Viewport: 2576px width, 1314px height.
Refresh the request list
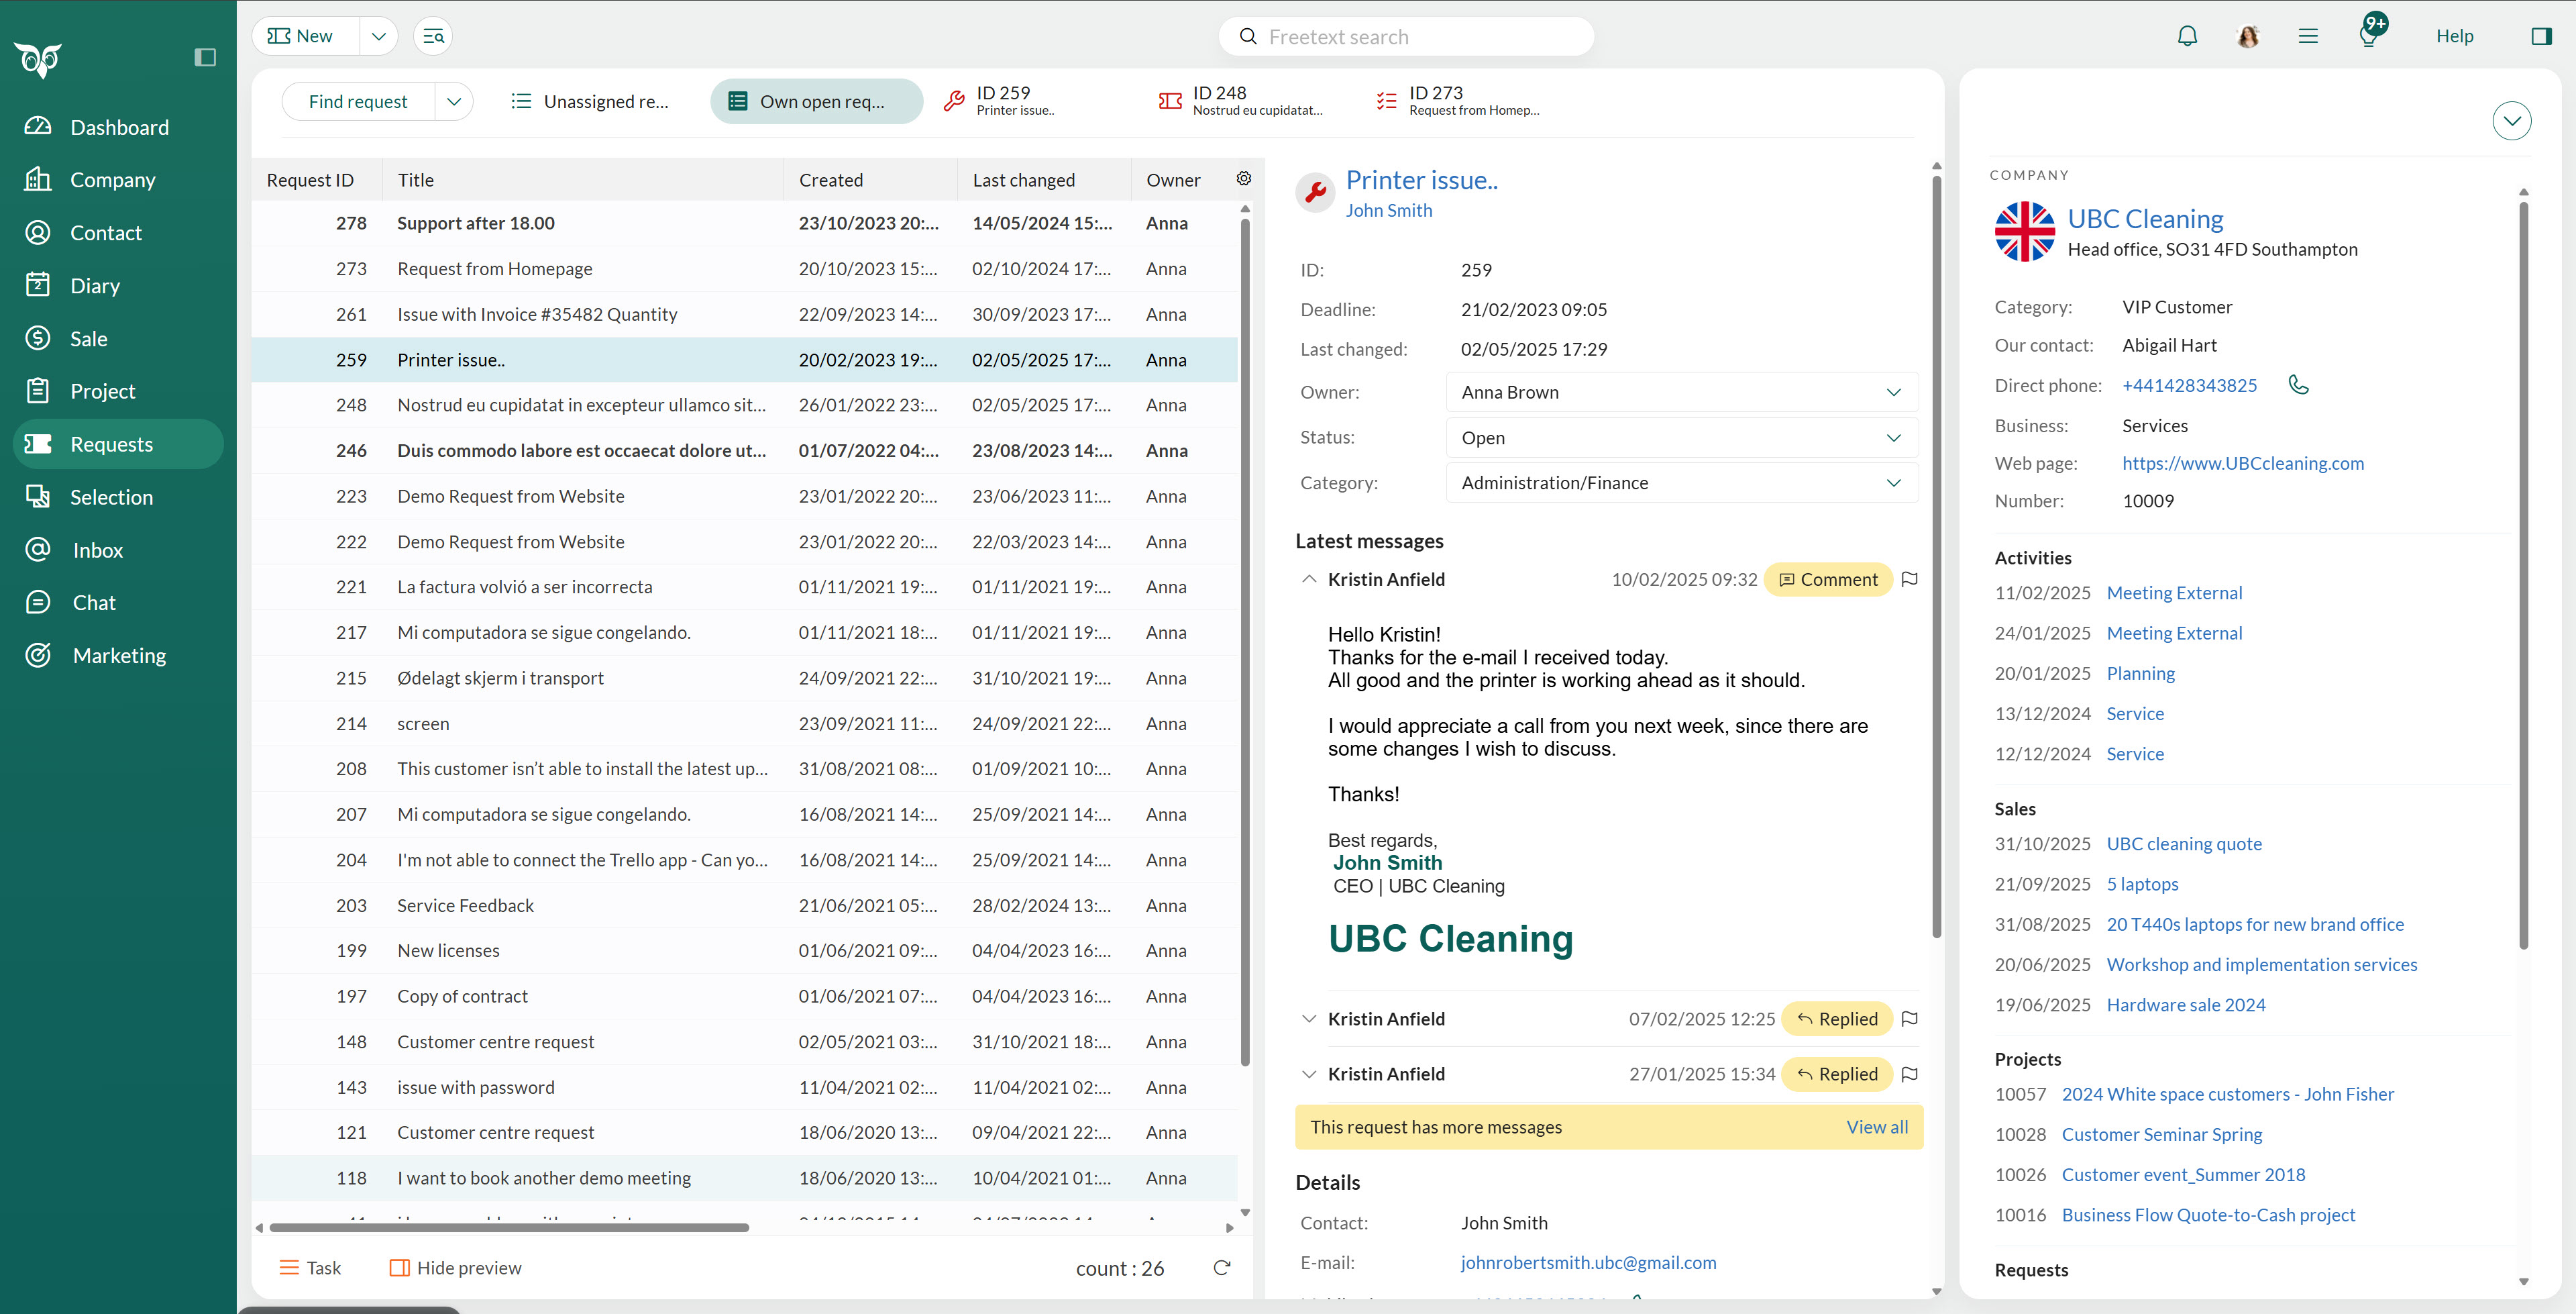[x=1221, y=1268]
